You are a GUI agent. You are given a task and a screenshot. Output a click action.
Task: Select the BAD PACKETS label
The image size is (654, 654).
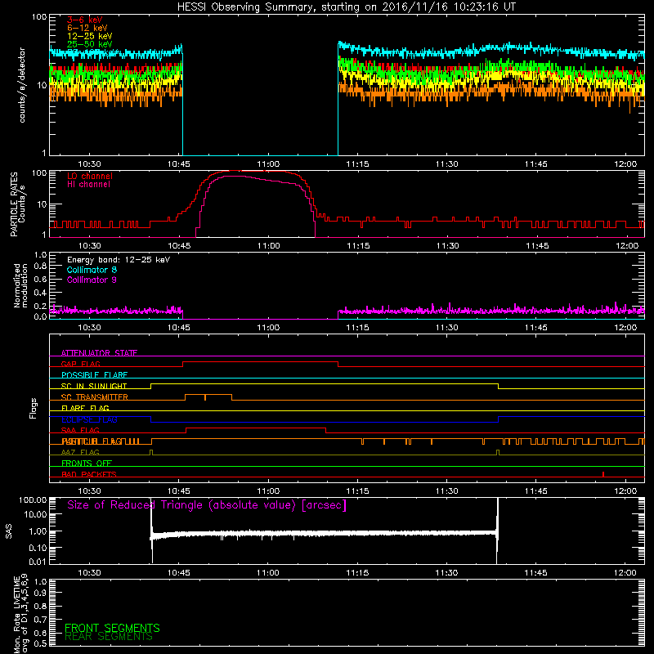click(89, 475)
